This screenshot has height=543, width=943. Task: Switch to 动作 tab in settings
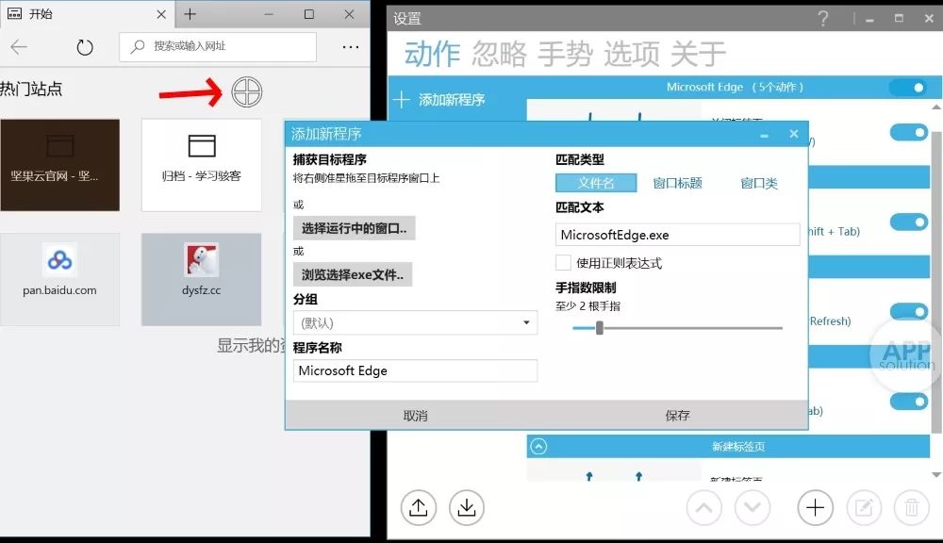point(433,54)
